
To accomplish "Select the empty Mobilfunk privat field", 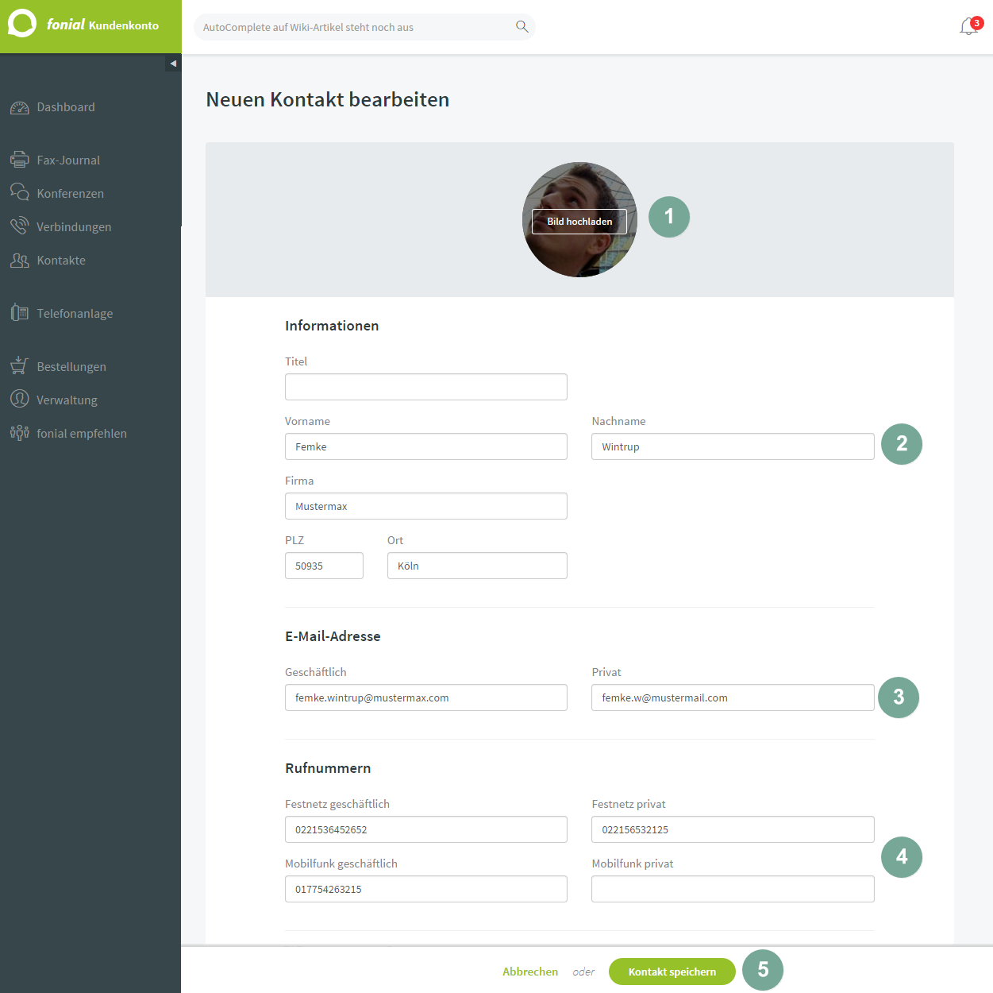I will click(733, 889).
